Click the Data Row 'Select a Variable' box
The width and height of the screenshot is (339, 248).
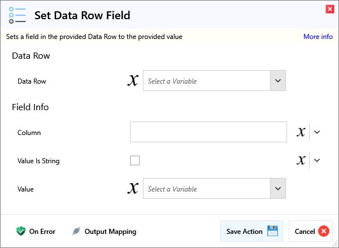tap(207, 81)
